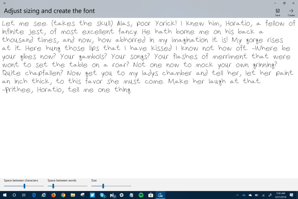Screen dimensions: 298x199
Task: Create the font file
Action: coord(291,11)
